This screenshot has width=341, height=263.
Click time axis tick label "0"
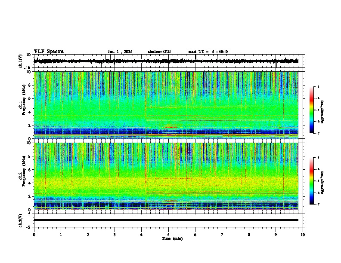click(x=34, y=235)
